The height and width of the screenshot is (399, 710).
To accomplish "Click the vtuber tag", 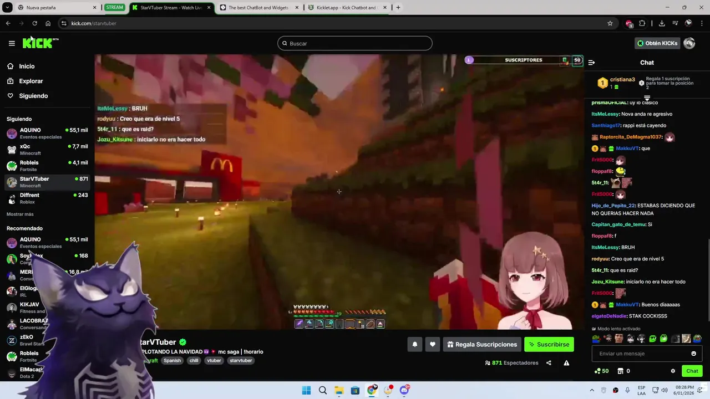I will [214, 360].
